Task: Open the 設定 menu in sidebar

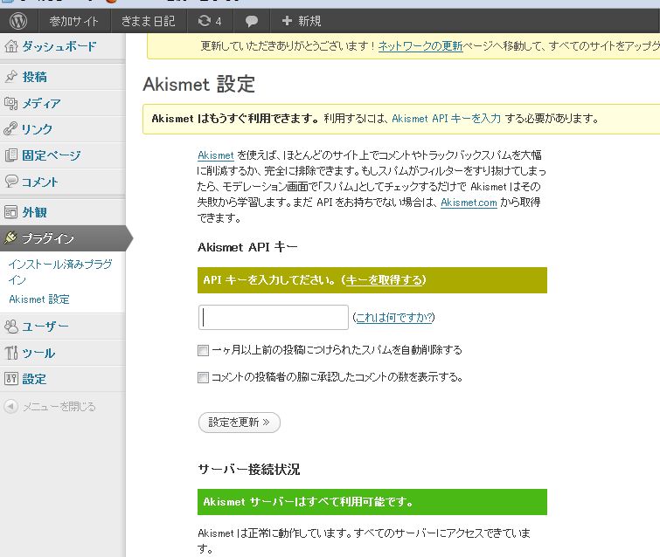Action: (34, 379)
